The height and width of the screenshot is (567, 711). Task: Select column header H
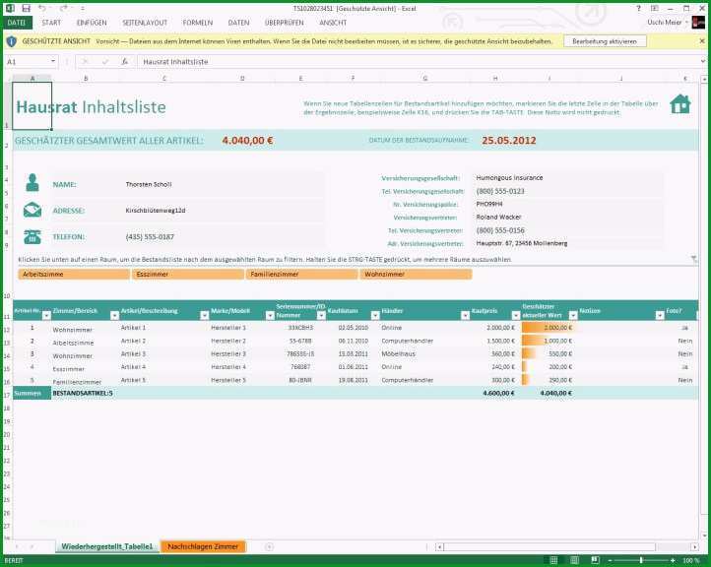click(x=495, y=79)
